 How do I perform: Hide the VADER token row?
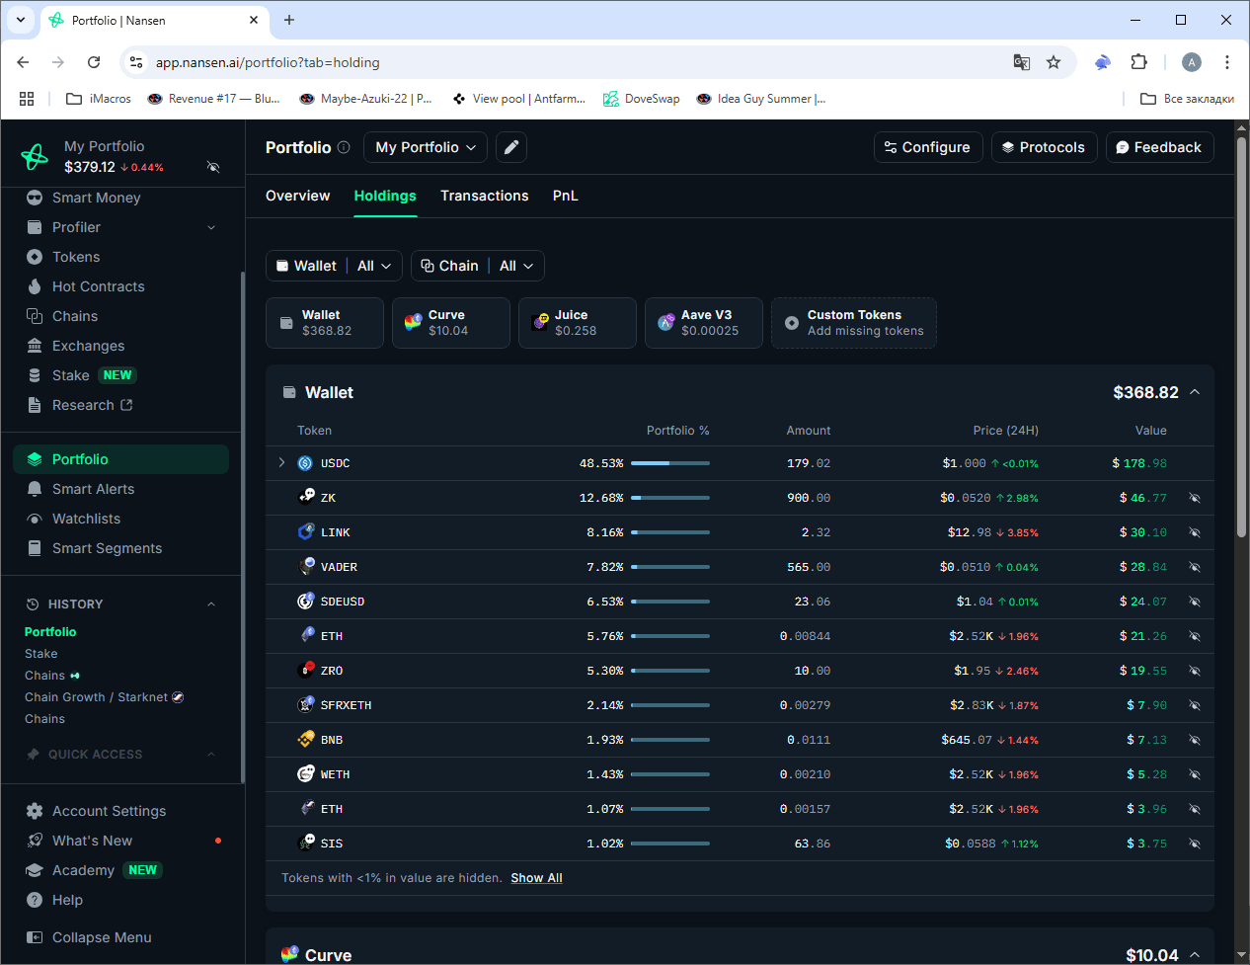[1195, 567]
